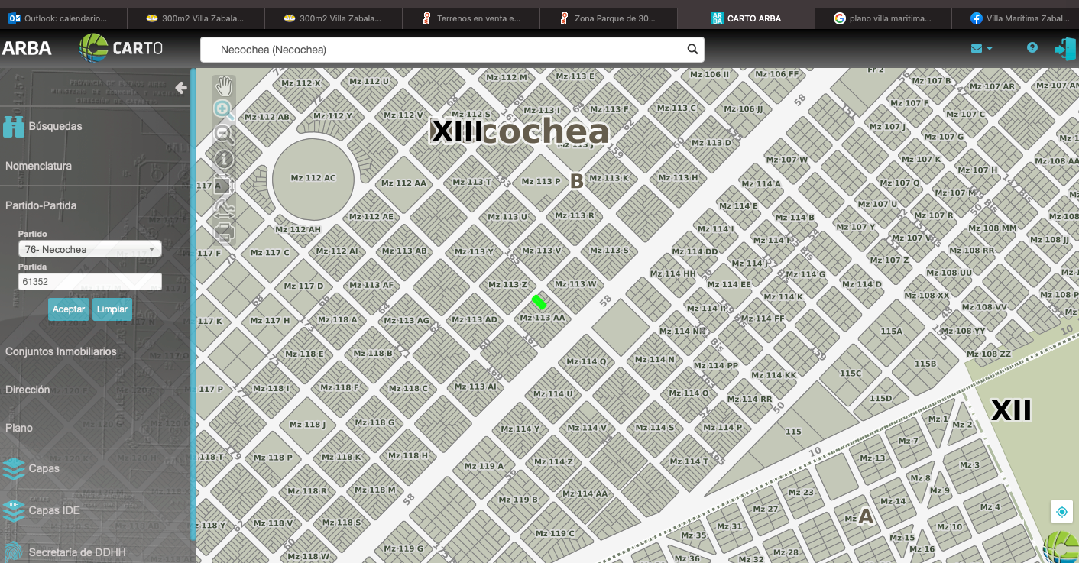Switch to the Zona Parque de 30 tab
The width and height of the screenshot is (1079, 563).
tap(609, 18)
